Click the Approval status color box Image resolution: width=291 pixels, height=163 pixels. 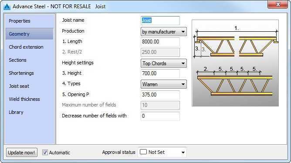tap(143, 152)
